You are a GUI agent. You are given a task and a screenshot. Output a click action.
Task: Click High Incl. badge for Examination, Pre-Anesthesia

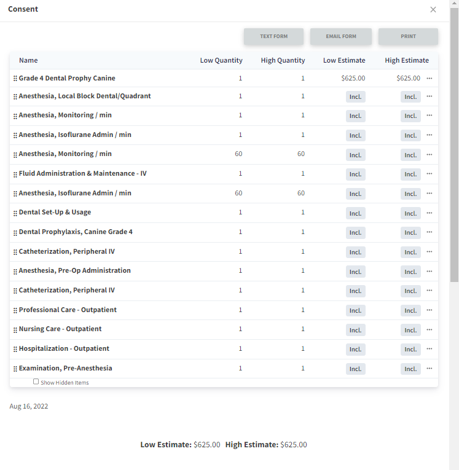click(x=410, y=369)
